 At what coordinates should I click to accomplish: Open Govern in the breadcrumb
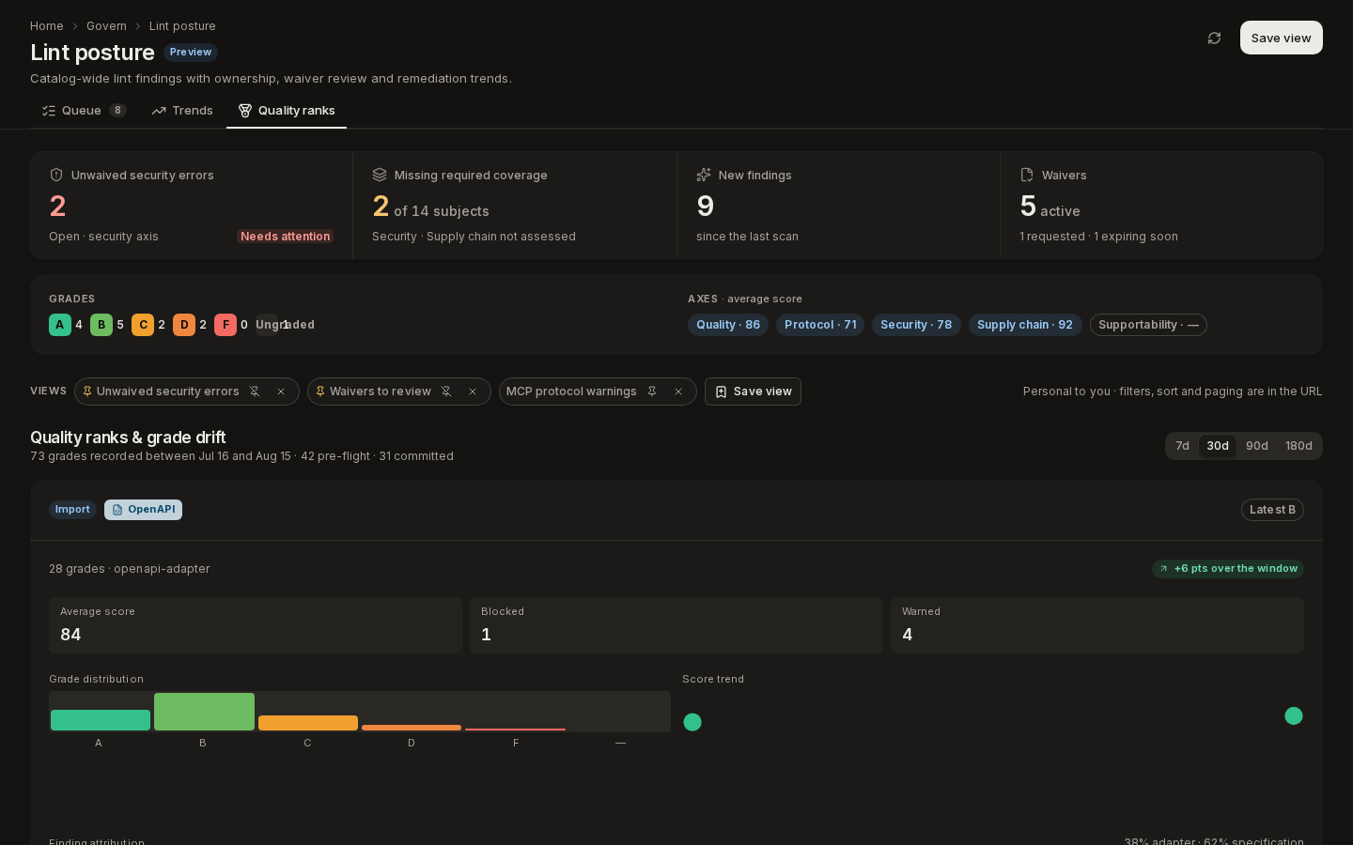tap(106, 26)
